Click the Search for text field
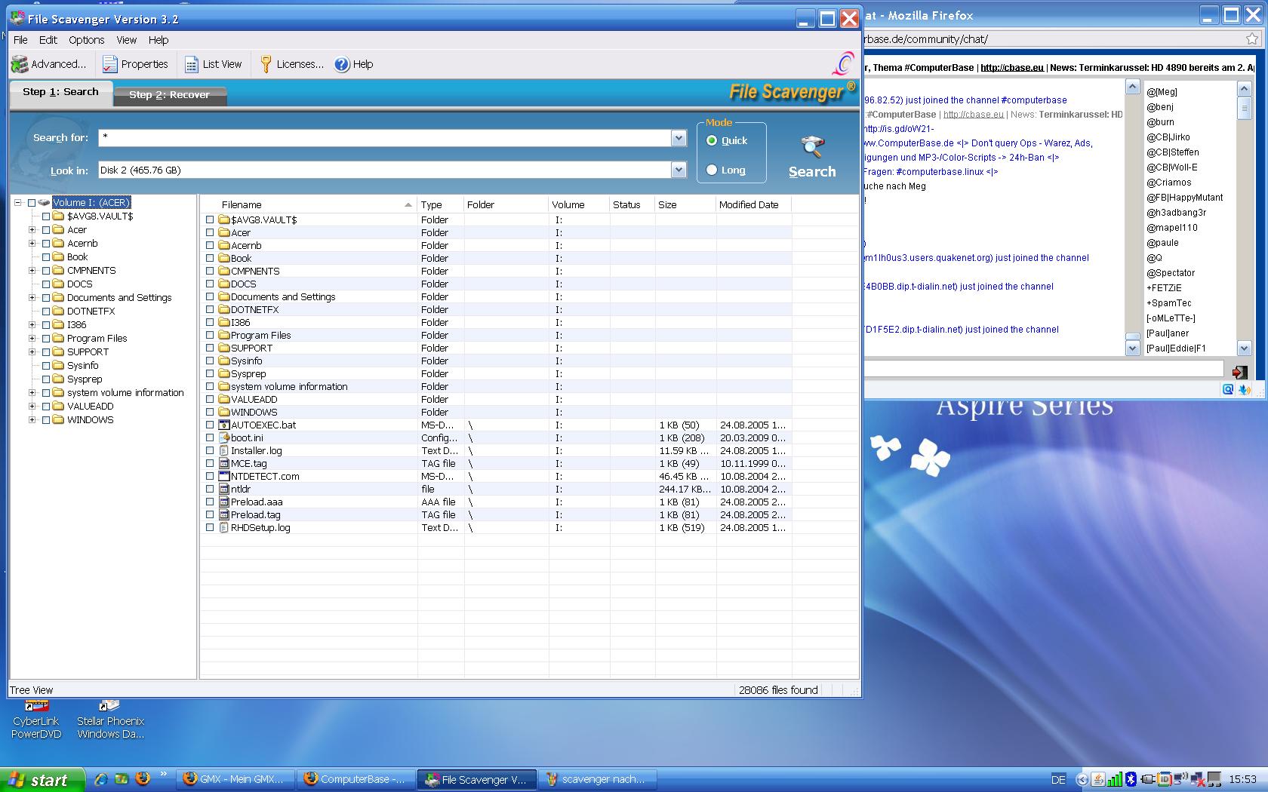This screenshot has height=792, width=1268. (385, 138)
